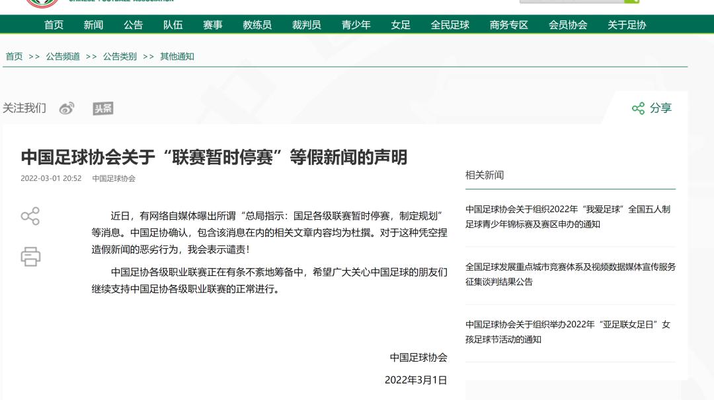Screen dimensions: 714x400
Task: Open related news 全国足球发展重点城市竞赛体系 announcement
Action: click(x=570, y=274)
